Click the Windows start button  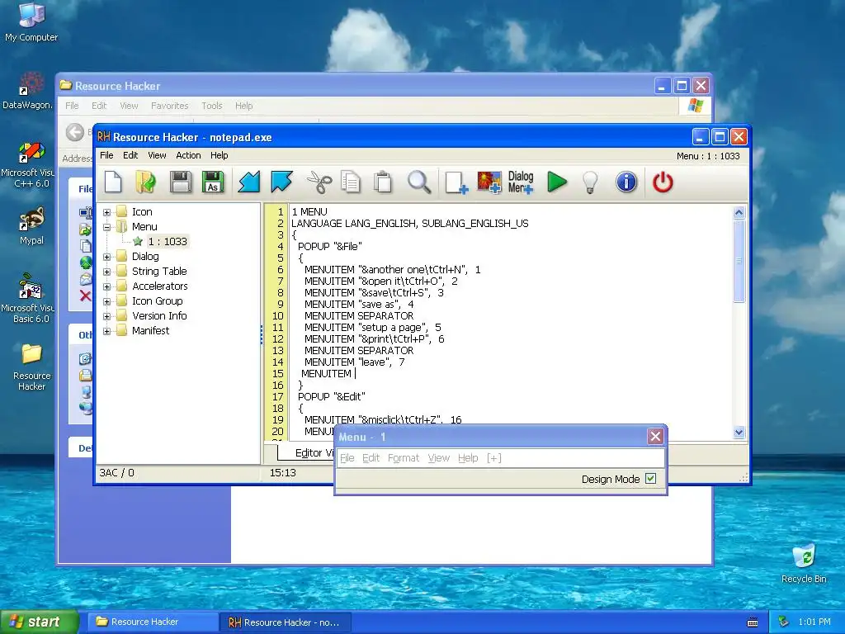[40, 622]
